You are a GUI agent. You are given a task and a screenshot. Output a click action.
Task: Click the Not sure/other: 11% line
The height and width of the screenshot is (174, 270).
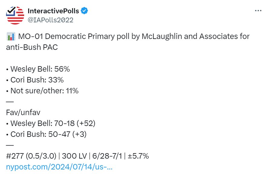click(x=42, y=91)
